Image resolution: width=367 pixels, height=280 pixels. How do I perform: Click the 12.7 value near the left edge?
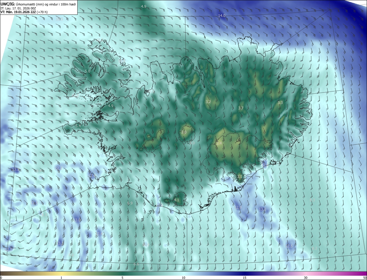[9, 249]
